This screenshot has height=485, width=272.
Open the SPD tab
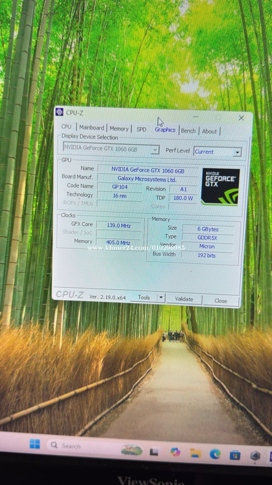click(x=142, y=129)
